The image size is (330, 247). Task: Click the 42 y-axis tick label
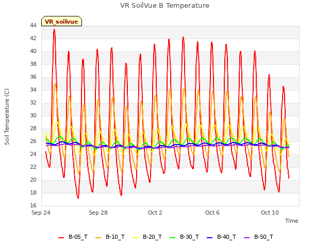coord(33,38)
